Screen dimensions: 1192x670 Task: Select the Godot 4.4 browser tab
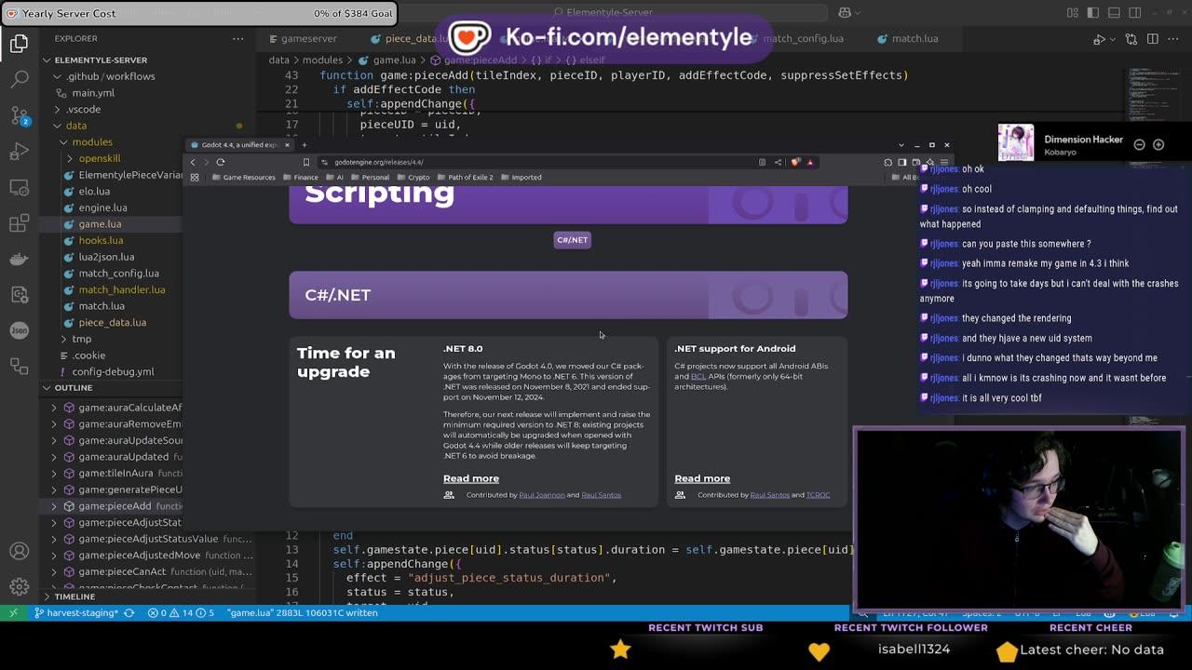point(239,145)
